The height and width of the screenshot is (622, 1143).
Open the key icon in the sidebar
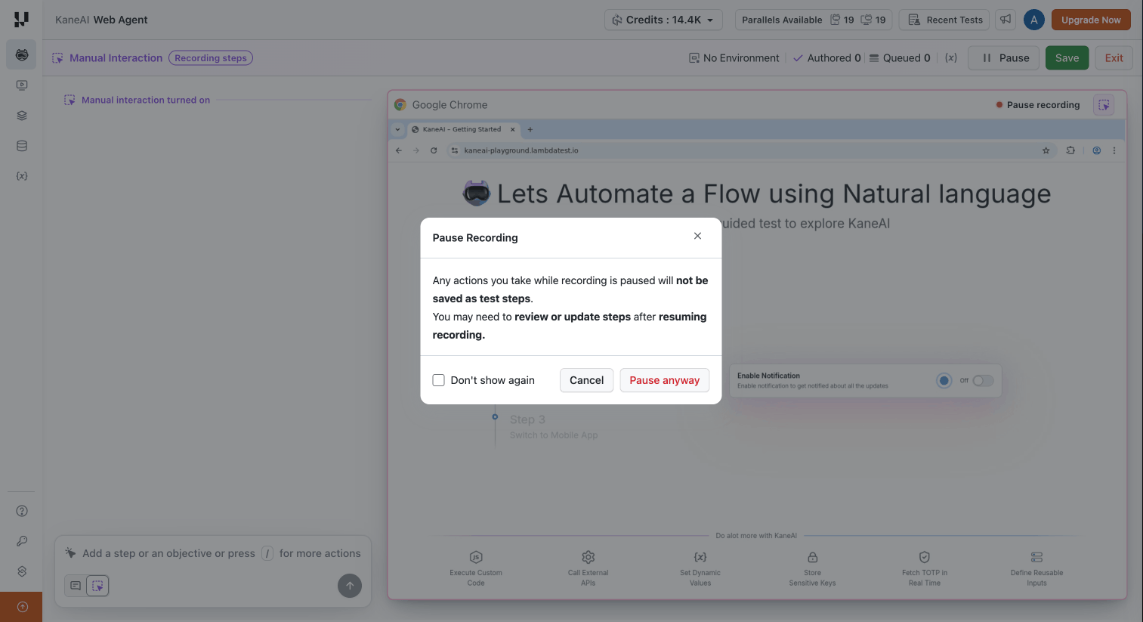tap(22, 541)
